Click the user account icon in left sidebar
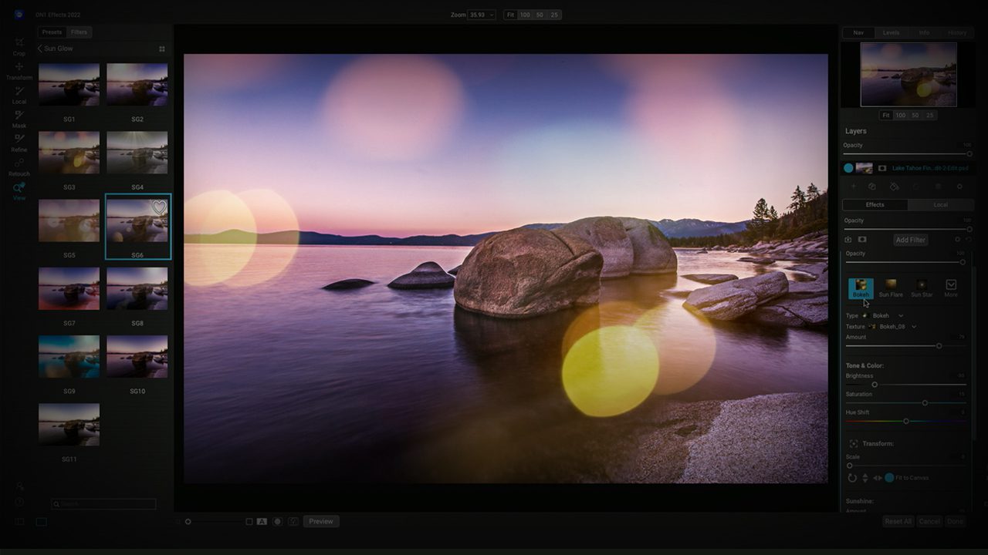 pyautogui.click(x=19, y=486)
